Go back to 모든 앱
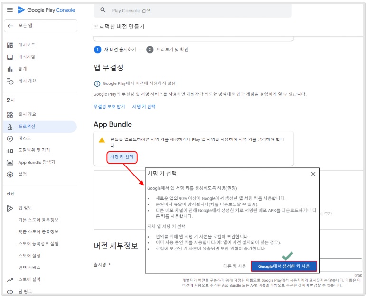This screenshot has width=366, height=296. pos(41,26)
